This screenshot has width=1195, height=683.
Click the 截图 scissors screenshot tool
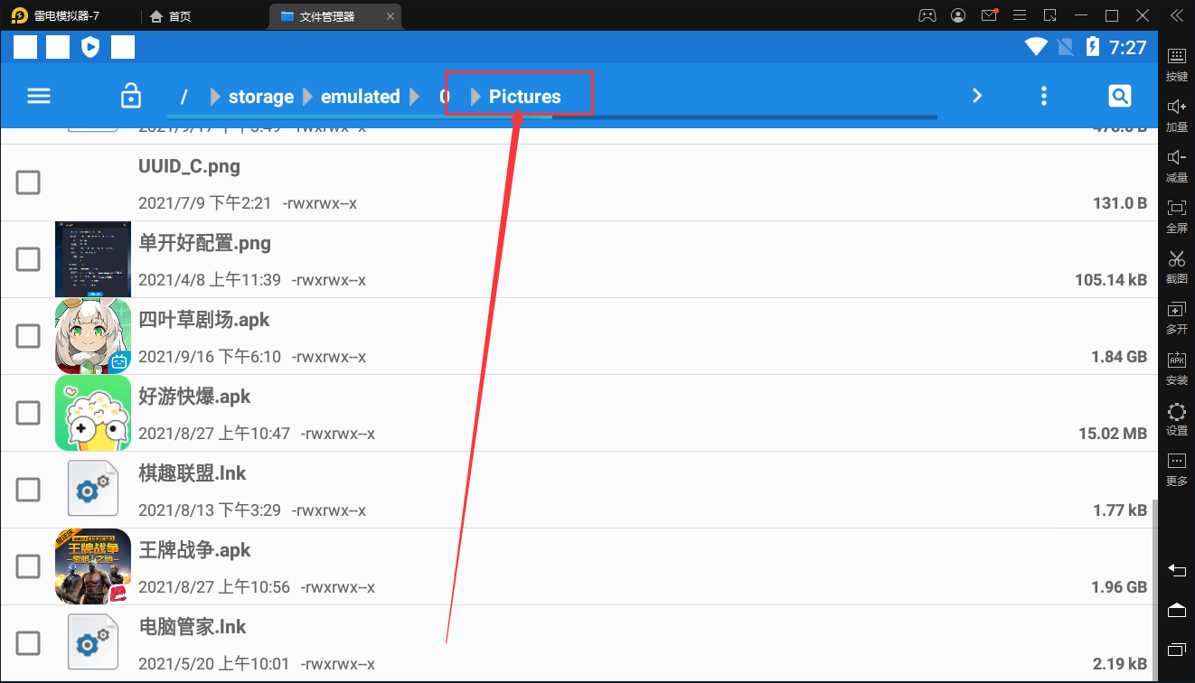[x=1176, y=265]
